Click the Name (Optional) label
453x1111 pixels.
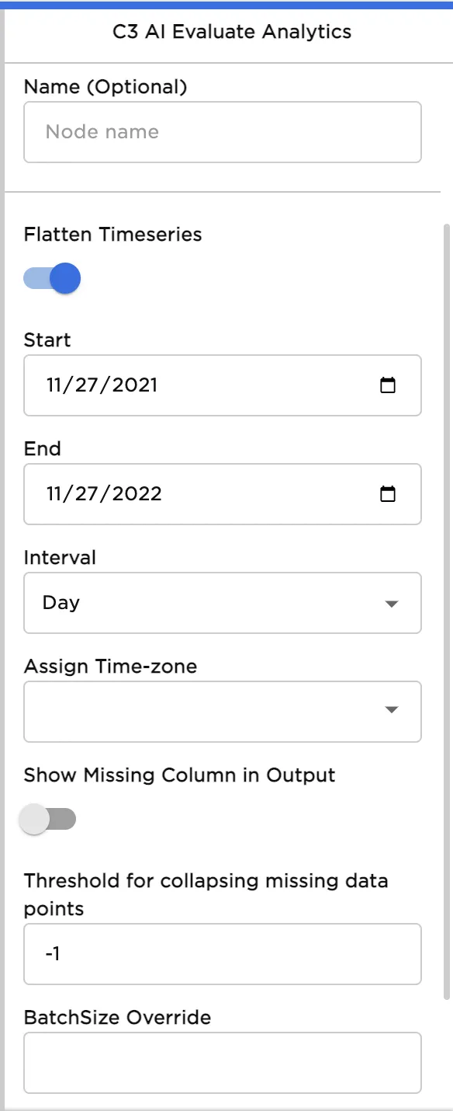coord(106,87)
